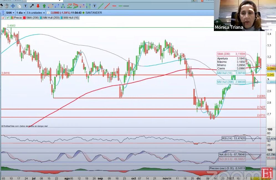Open the 1 día timeframe dropdown
The image size is (276, 180).
click(x=21, y=13)
